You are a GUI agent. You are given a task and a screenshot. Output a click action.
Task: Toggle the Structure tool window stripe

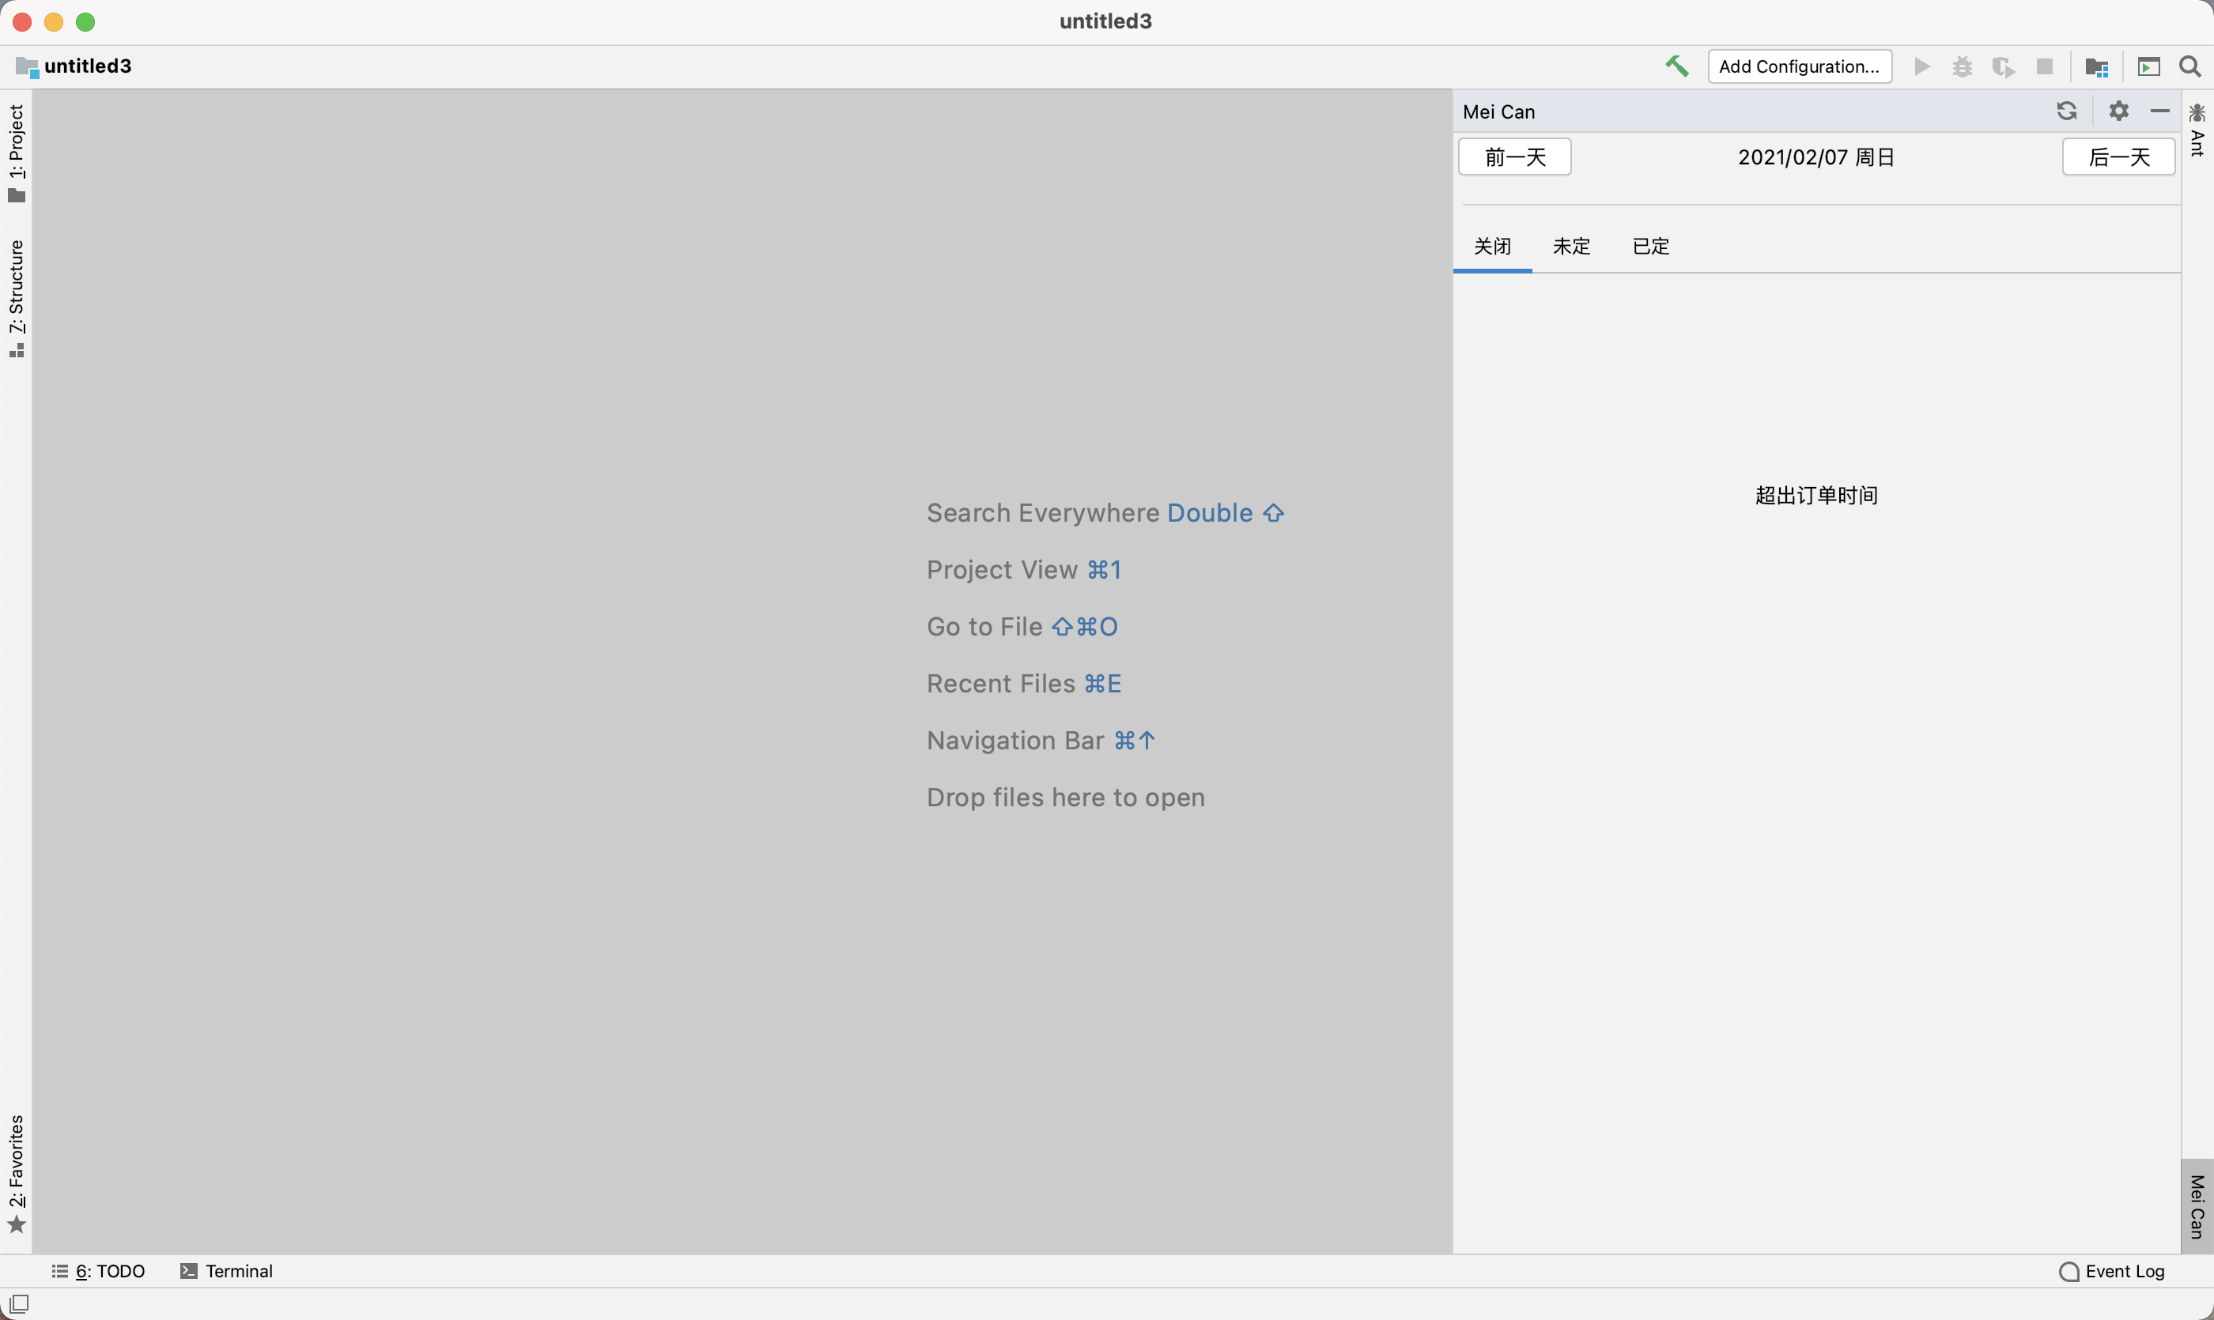click(16, 298)
